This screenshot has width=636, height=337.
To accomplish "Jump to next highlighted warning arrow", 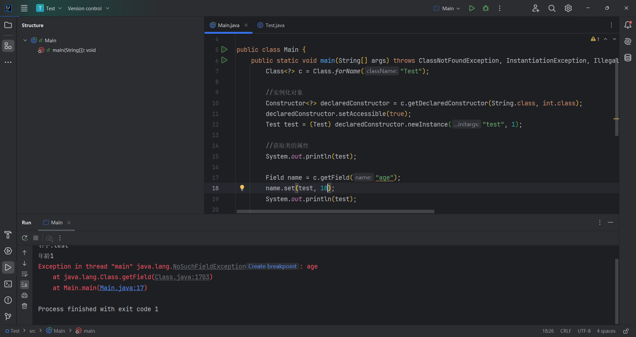I will click(614, 39).
